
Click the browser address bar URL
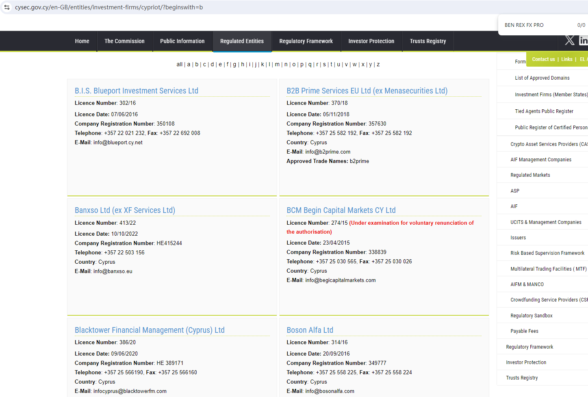pos(109,7)
